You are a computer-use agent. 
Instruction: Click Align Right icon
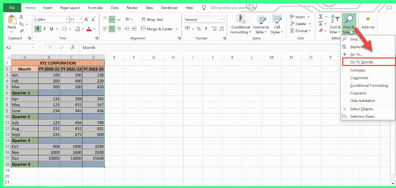pos(119,29)
